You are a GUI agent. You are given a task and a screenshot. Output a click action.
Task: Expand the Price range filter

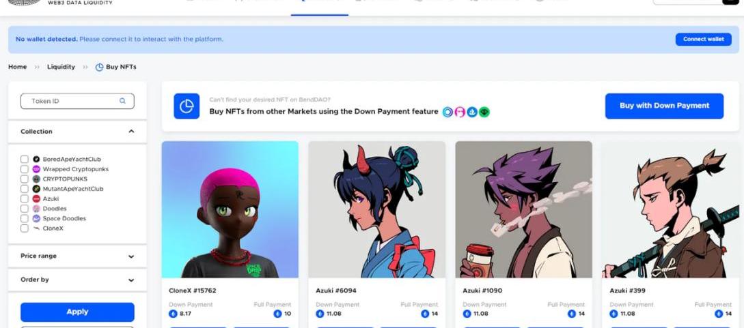point(131,256)
